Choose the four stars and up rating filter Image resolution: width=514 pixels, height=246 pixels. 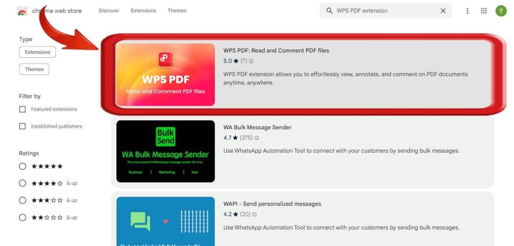pyautogui.click(x=22, y=183)
